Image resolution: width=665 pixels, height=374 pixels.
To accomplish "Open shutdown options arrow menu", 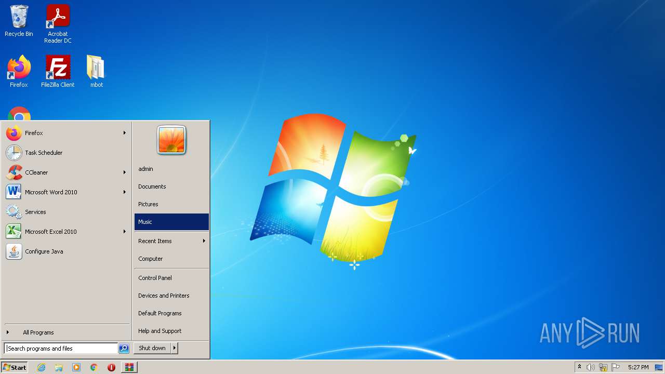I will [x=175, y=348].
